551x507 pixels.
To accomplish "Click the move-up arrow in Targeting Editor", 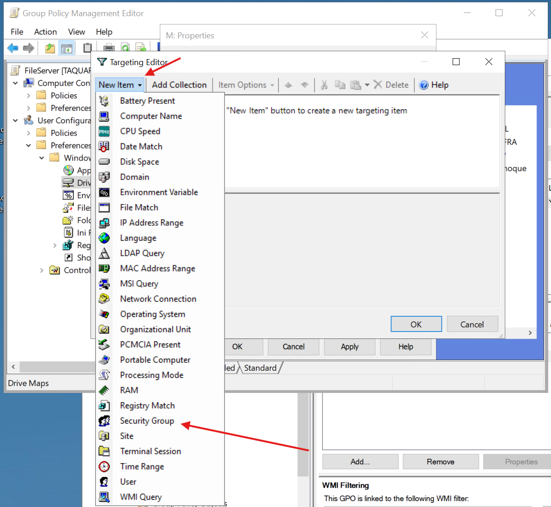I will [x=289, y=84].
